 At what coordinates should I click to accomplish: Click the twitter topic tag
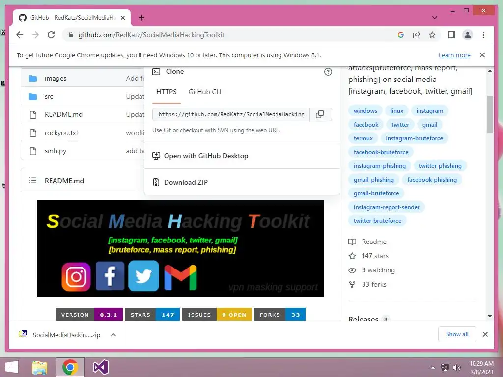pyautogui.click(x=400, y=125)
